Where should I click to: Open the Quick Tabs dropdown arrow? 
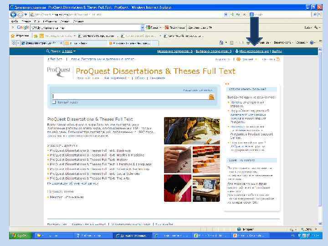pyautogui.click(x=18, y=43)
